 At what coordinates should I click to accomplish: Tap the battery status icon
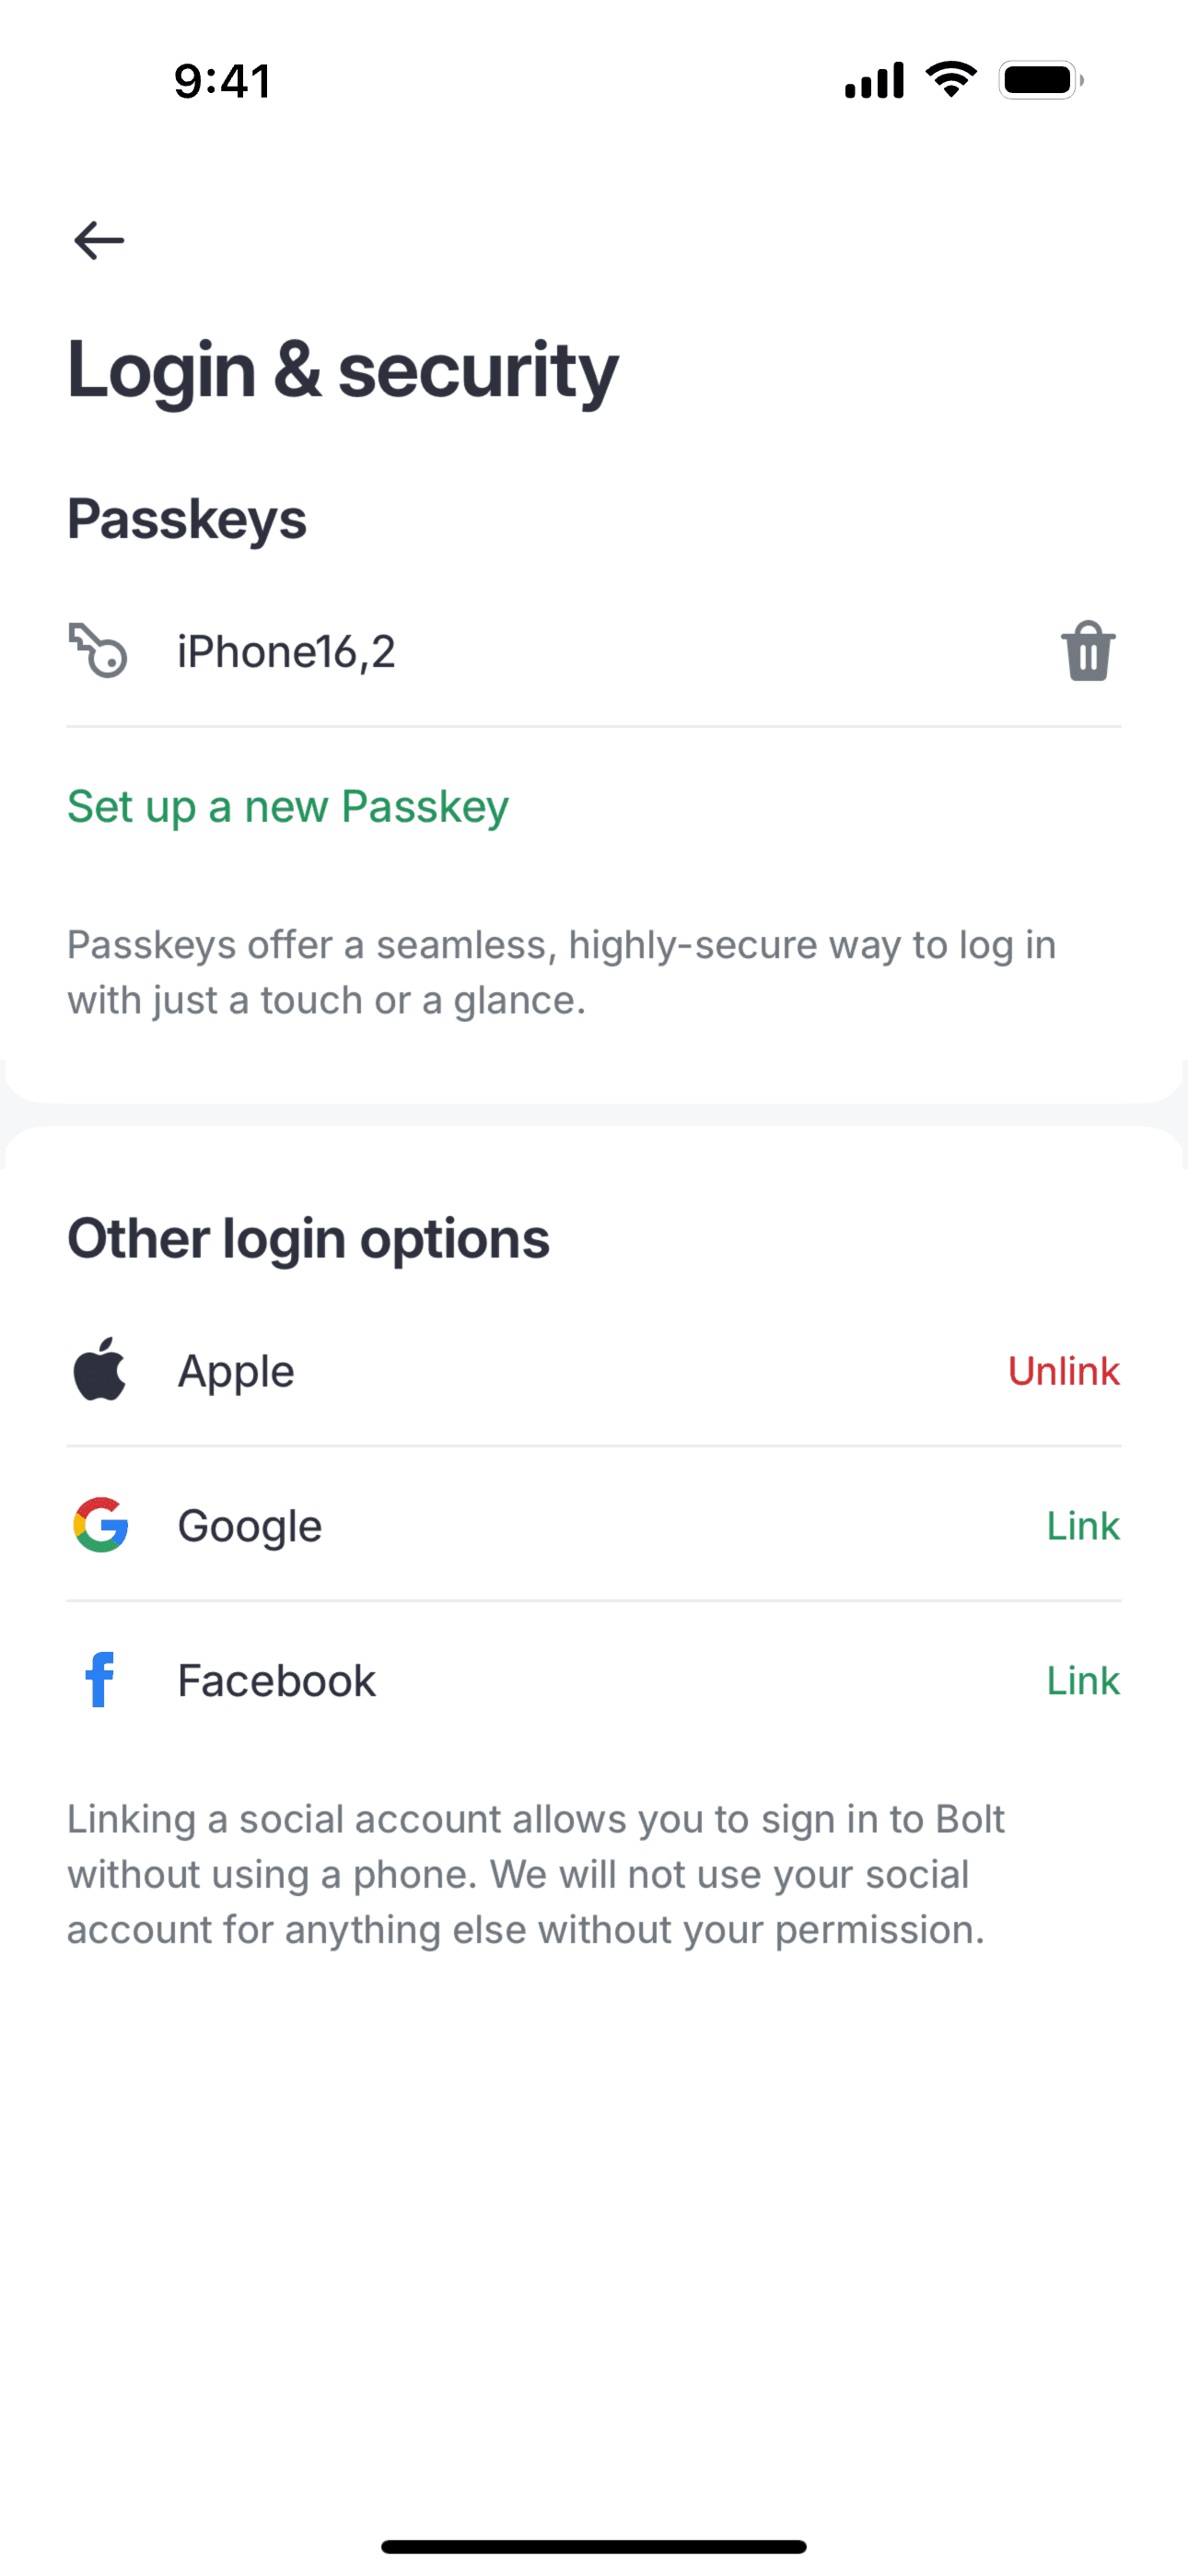pos(1040,80)
